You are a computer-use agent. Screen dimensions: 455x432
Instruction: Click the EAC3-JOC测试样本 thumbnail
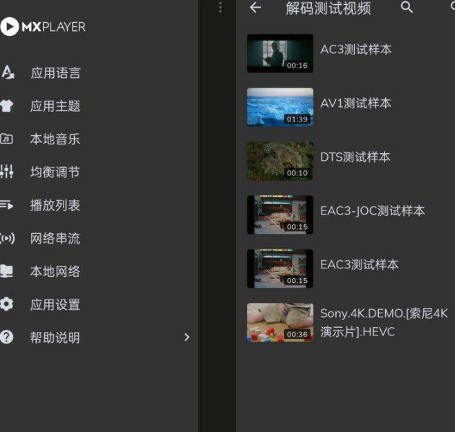point(280,215)
